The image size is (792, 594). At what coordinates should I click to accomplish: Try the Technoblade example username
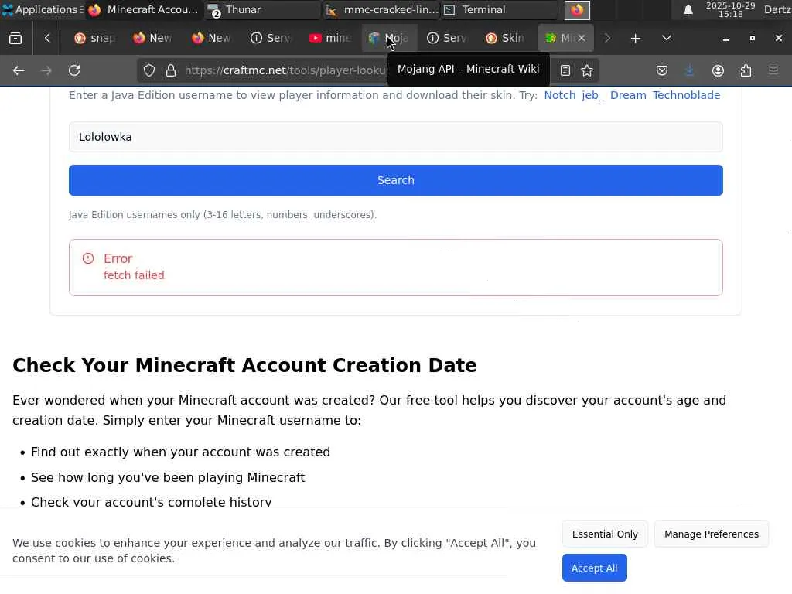(x=686, y=95)
